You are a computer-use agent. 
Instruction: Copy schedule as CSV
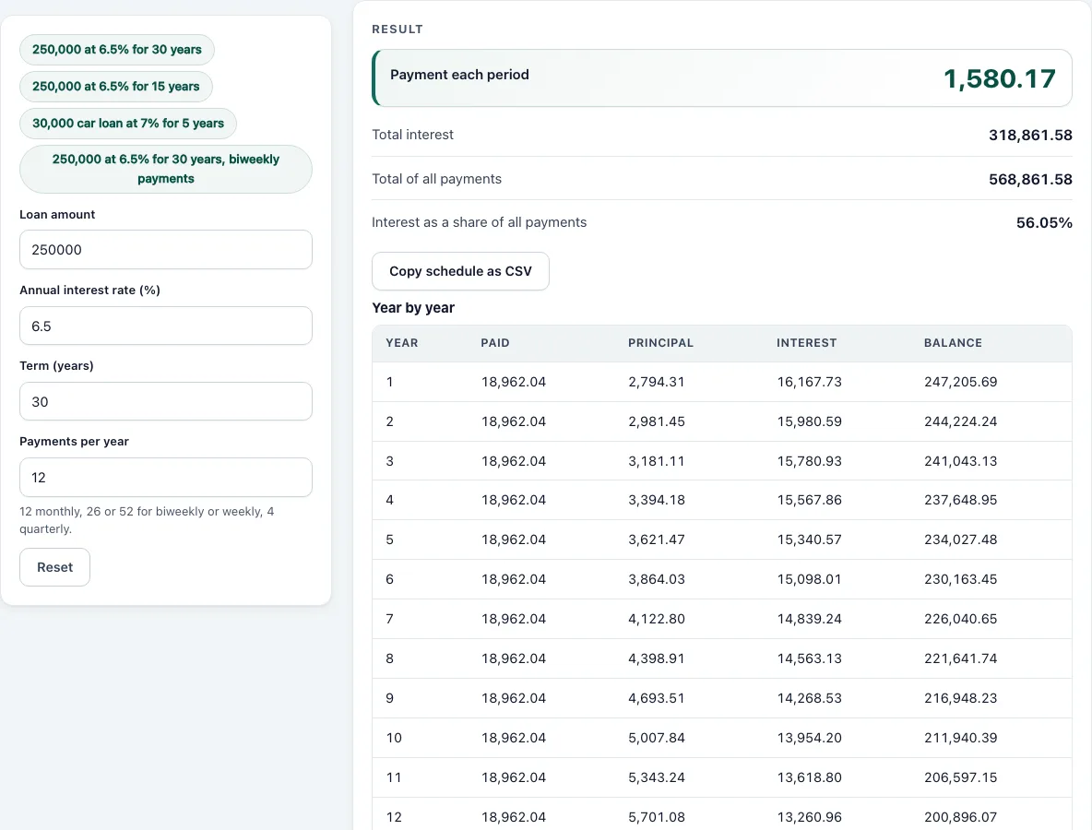(x=460, y=271)
